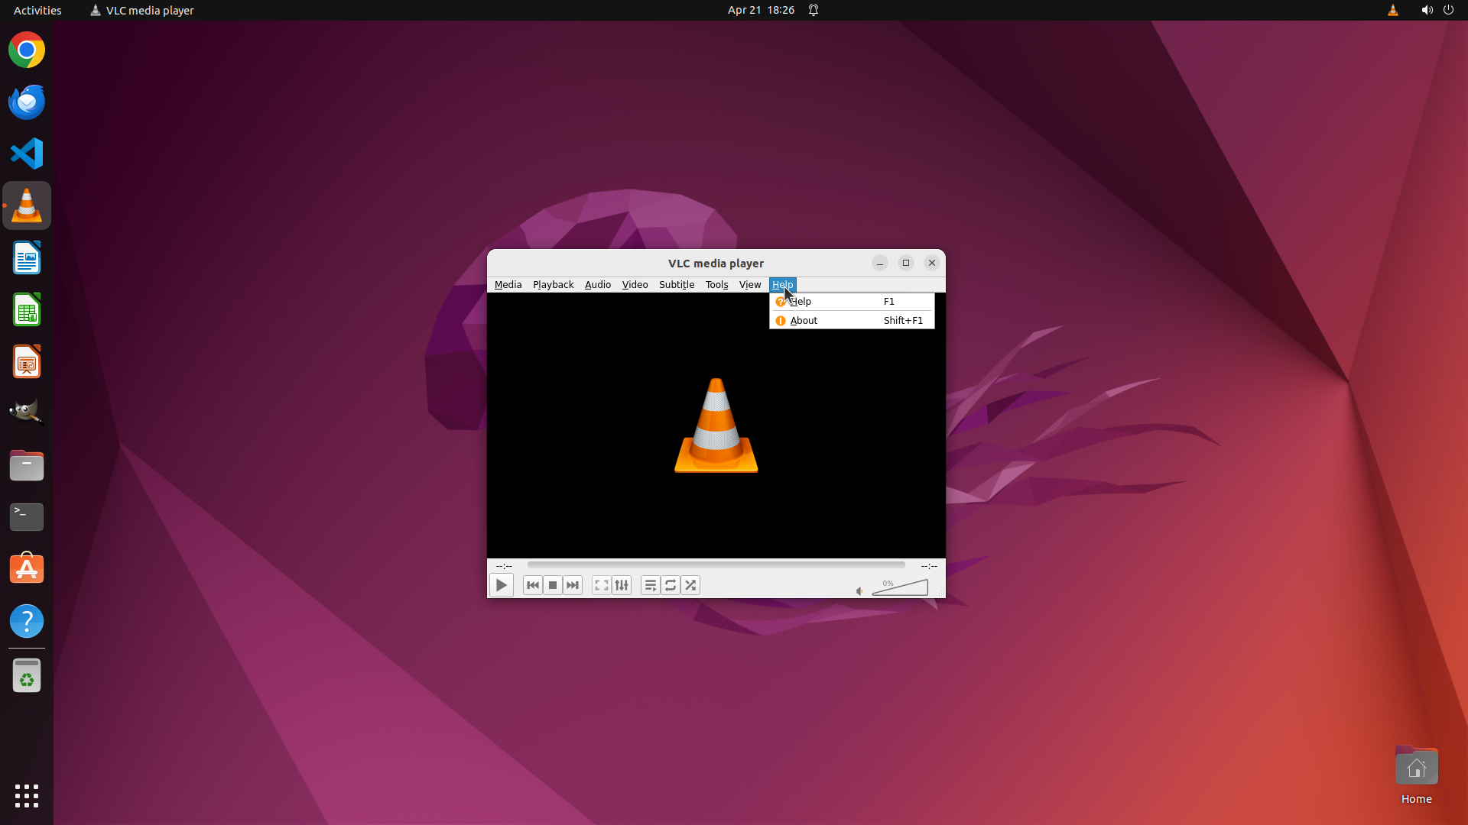The image size is (1468, 825).
Task: Toggle the playlist view
Action: (x=651, y=585)
